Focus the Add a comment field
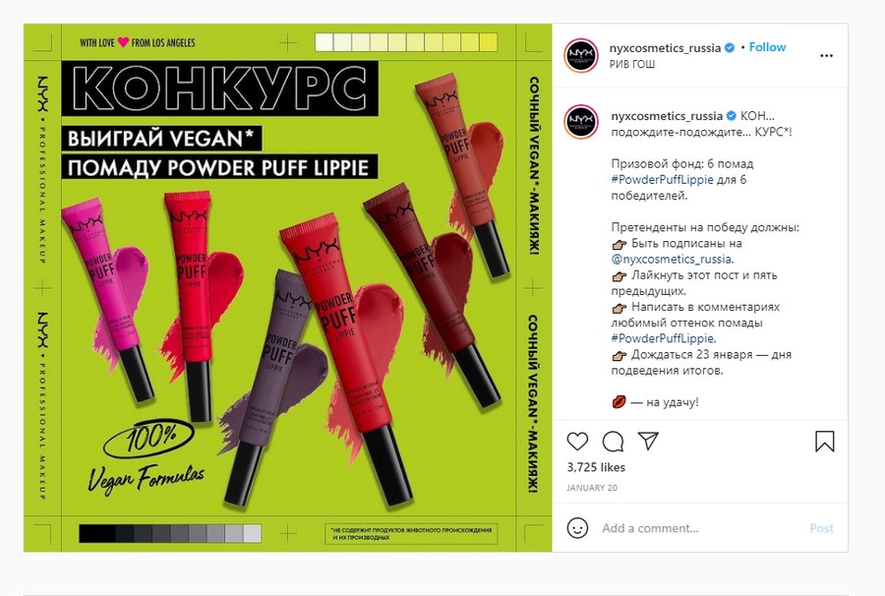Screen dimensions: 885x596 tap(700, 528)
